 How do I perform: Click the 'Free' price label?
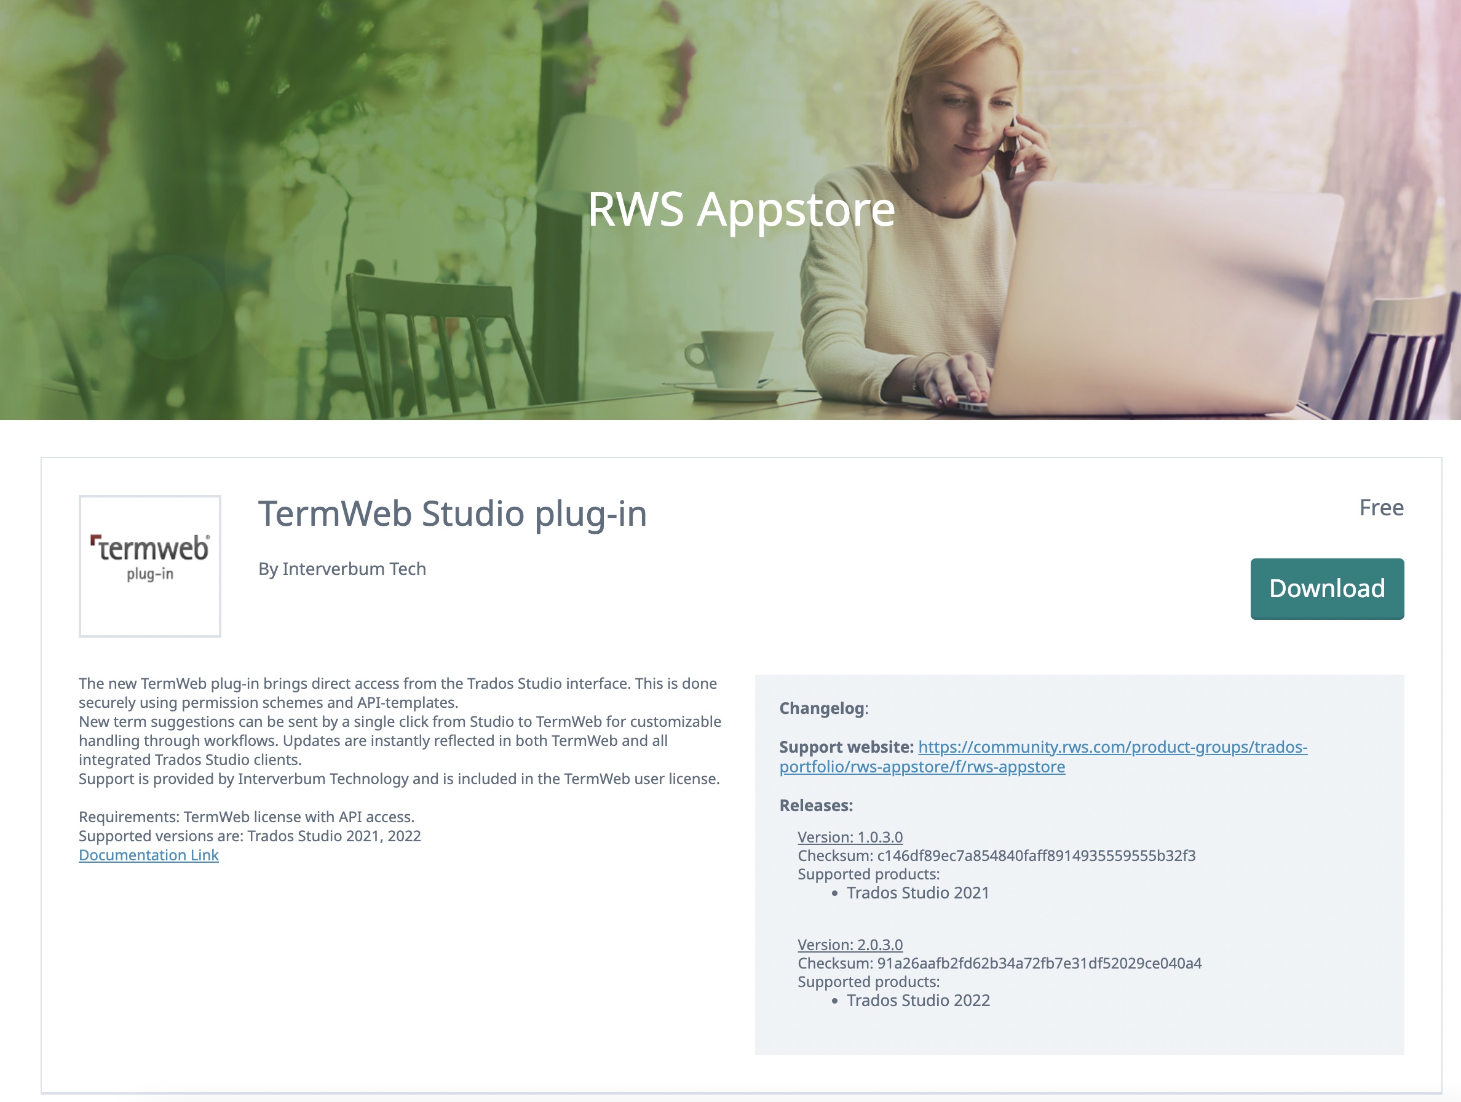[x=1382, y=507]
